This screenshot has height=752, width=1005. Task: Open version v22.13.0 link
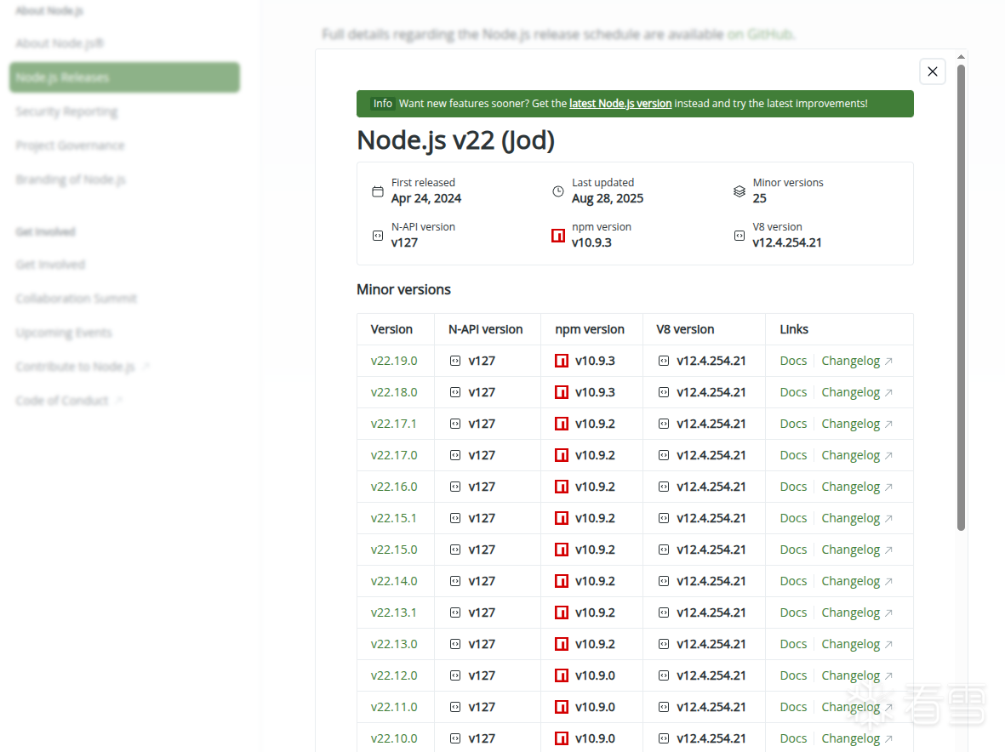pyautogui.click(x=393, y=644)
